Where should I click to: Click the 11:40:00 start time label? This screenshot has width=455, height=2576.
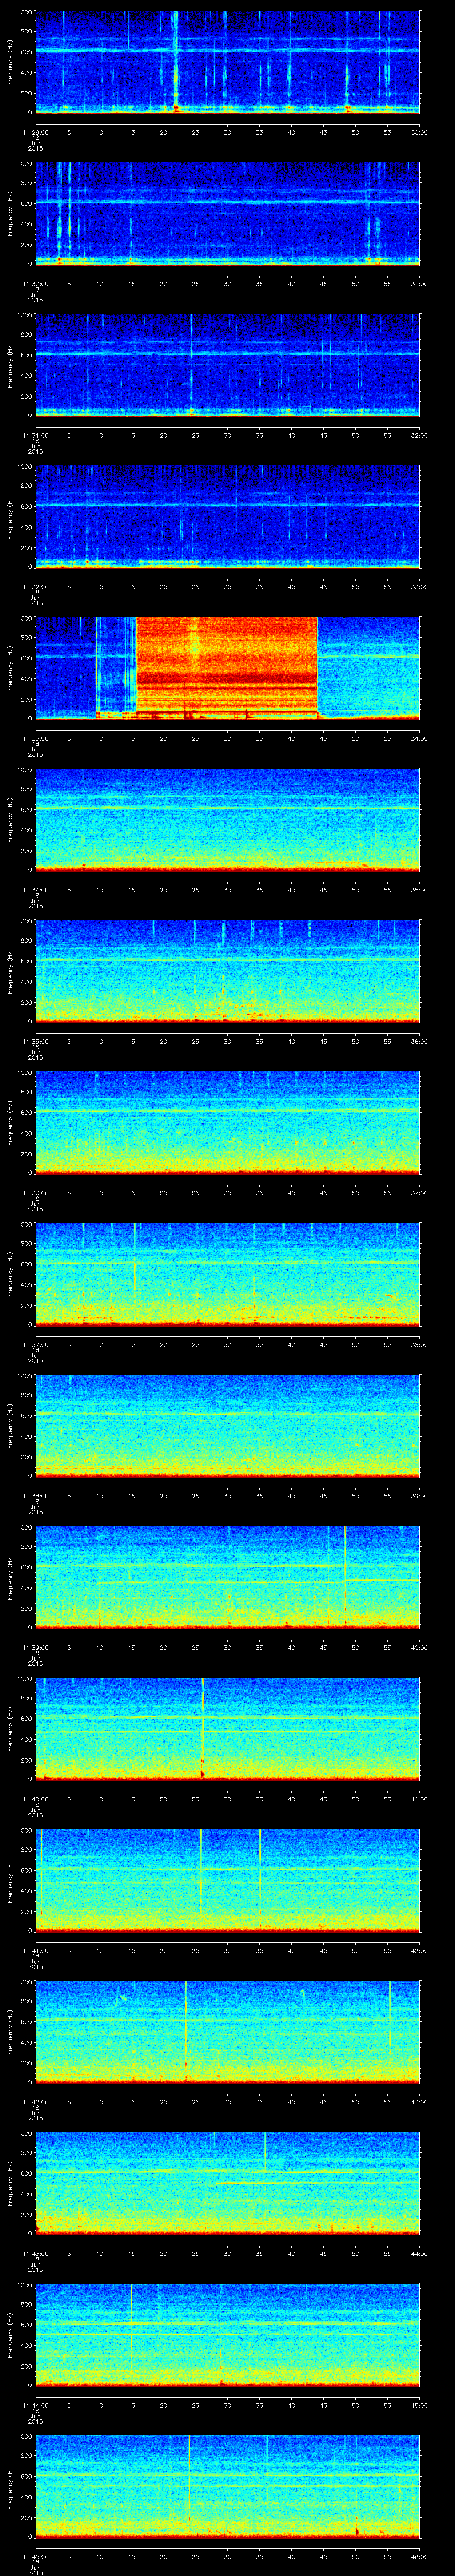tap(35, 1799)
